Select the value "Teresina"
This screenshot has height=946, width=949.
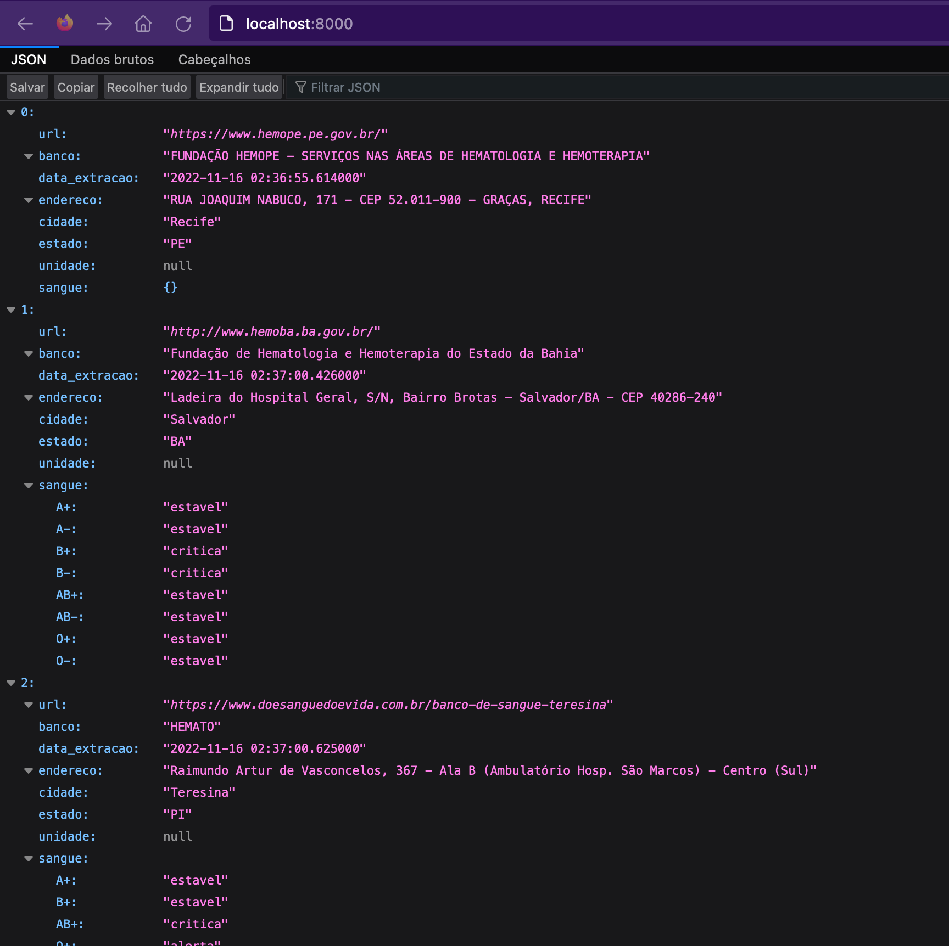click(199, 792)
